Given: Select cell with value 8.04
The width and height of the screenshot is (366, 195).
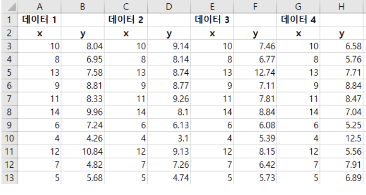Looking at the screenshot, I should [83, 46].
